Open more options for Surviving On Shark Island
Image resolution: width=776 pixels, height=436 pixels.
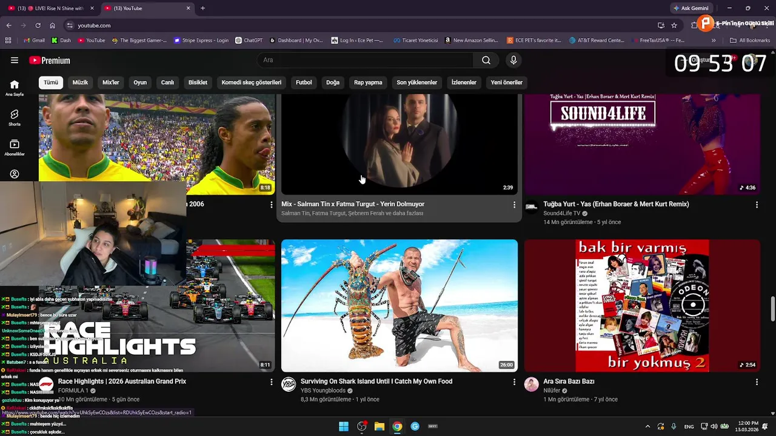click(x=514, y=382)
